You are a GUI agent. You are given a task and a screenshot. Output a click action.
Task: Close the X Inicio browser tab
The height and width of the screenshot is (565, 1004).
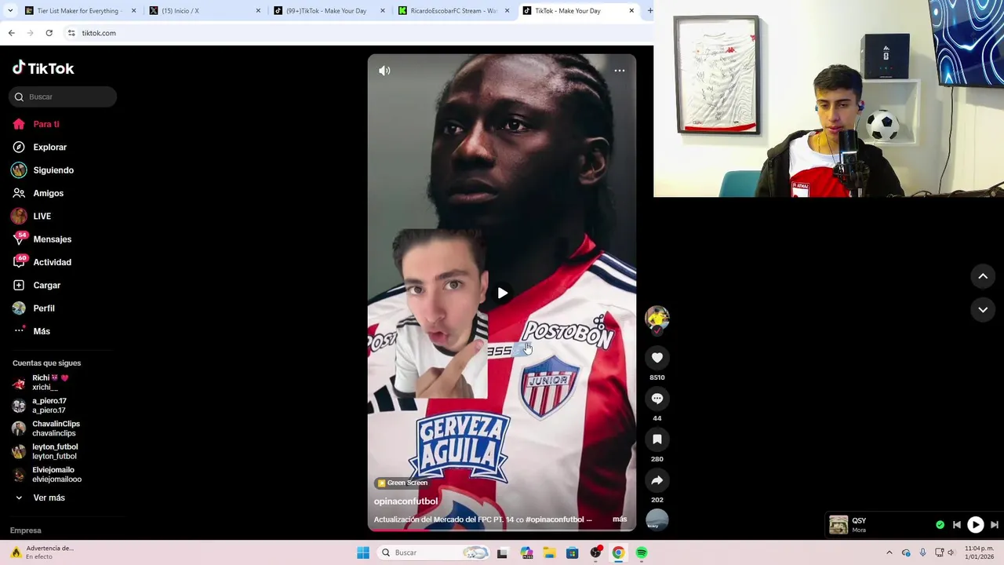point(258,11)
